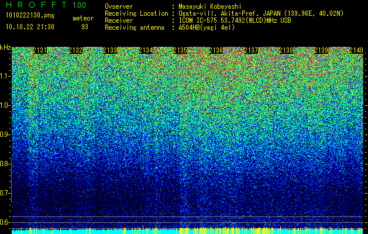
Task: Select the filename 1010222130.png
Action: [30, 15]
